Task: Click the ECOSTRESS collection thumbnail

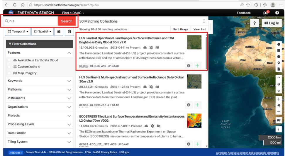Action: [194, 121]
